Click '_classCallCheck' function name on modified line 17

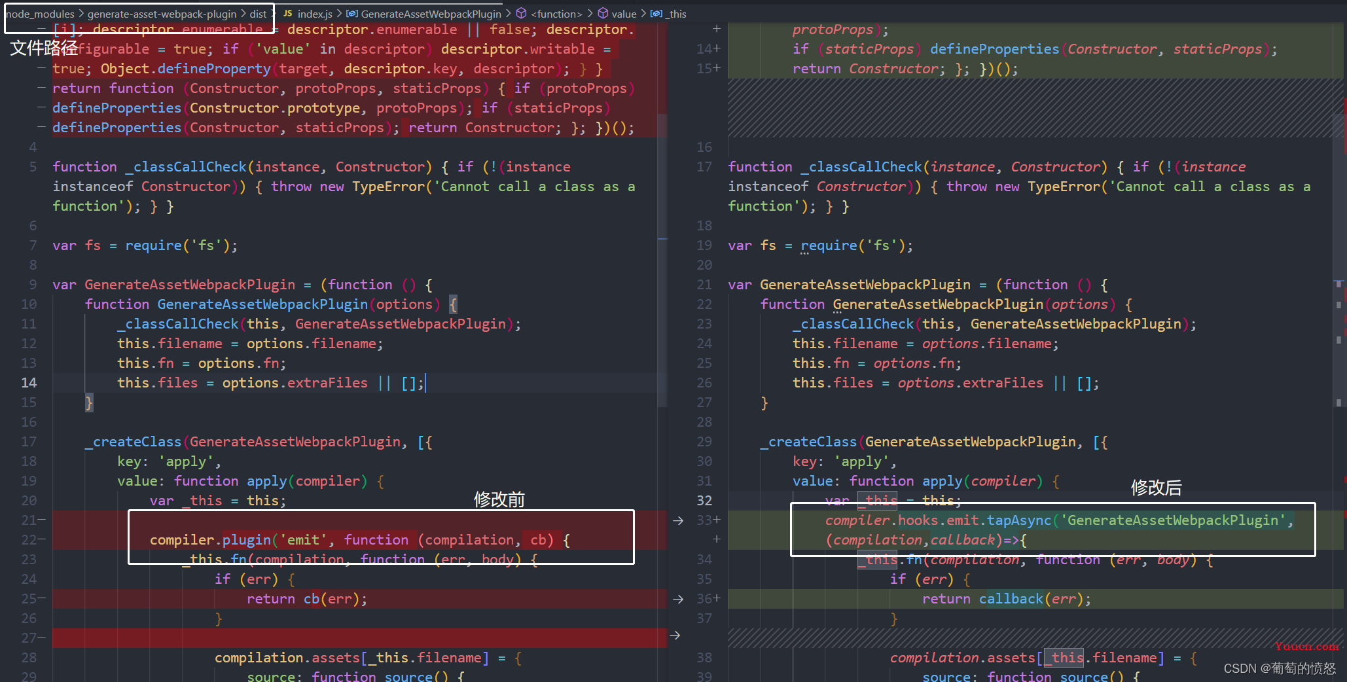click(x=861, y=167)
